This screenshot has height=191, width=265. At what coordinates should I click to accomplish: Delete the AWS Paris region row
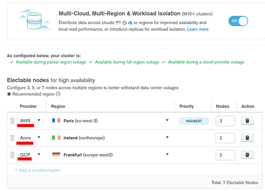pos(247,121)
